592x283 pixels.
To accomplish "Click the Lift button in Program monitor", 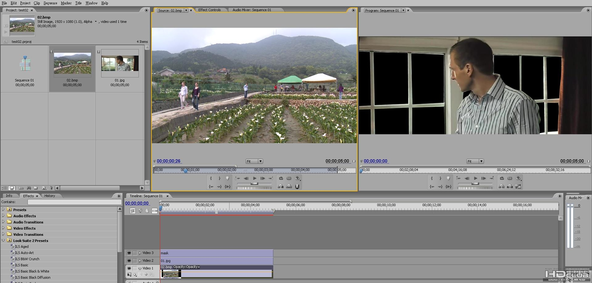I will pos(502,186).
